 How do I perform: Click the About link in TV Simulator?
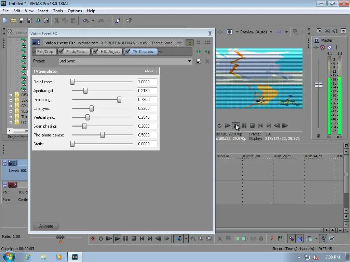[x=149, y=71]
